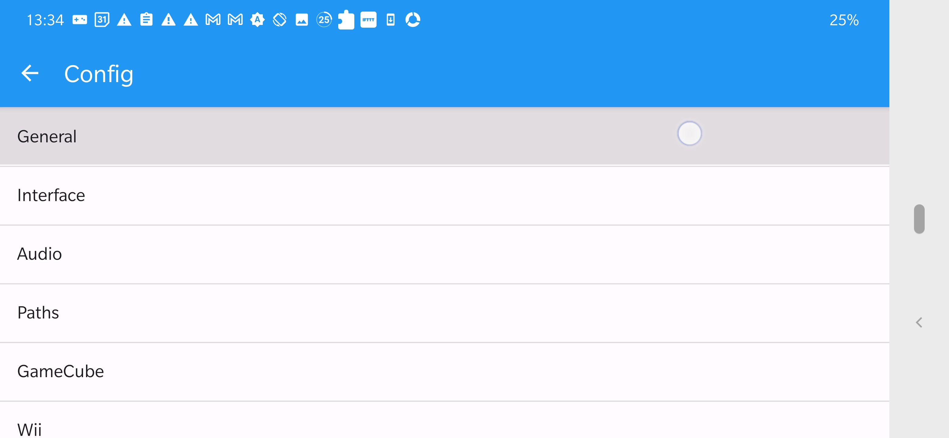Tap the back arrow next to Config
This screenshot has height=438, width=949.
point(30,73)
